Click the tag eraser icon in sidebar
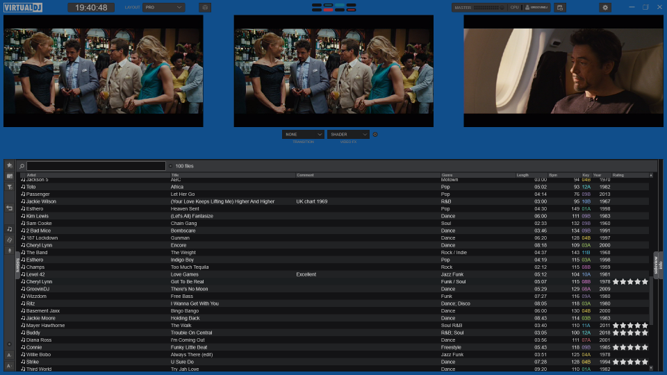The width and height of the screenshot is (667, 375). [x=9, y=240]
